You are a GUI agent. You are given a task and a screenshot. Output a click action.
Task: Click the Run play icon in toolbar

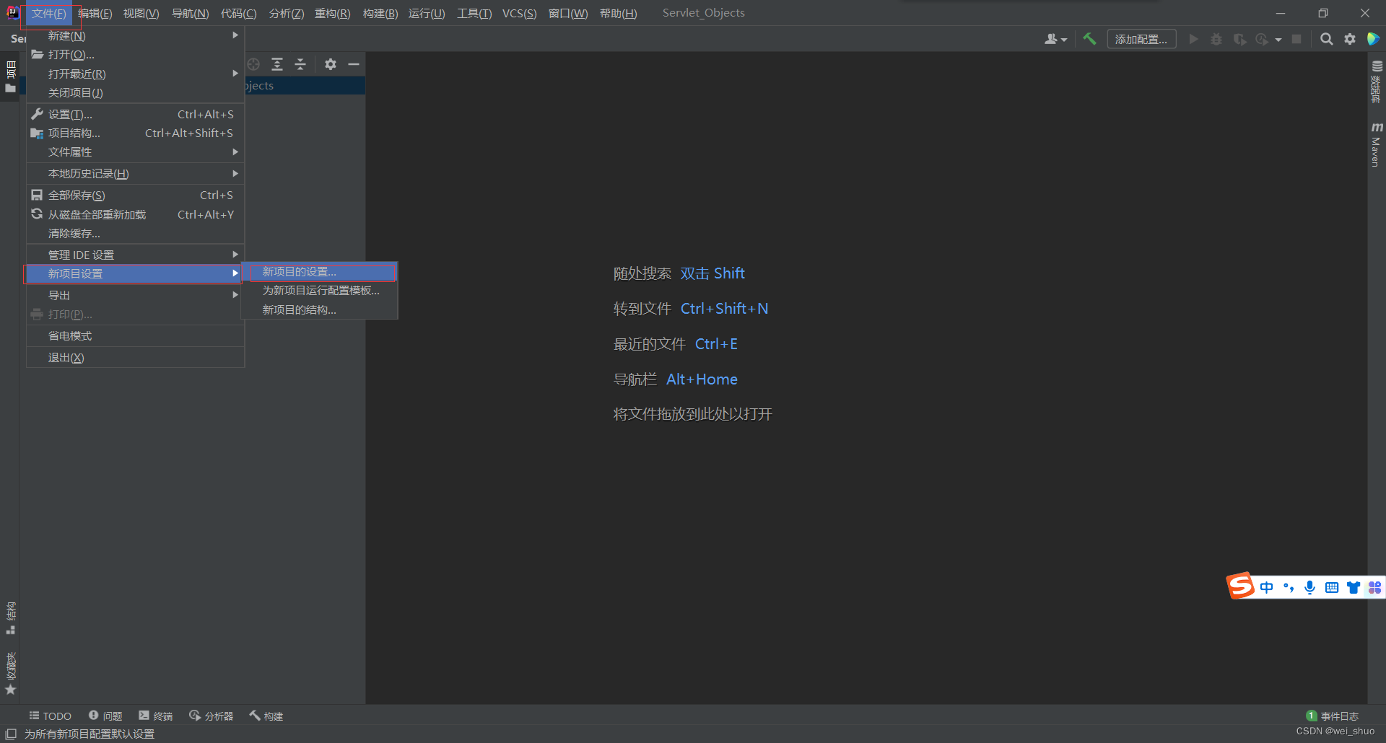[x=1193, y=39]
